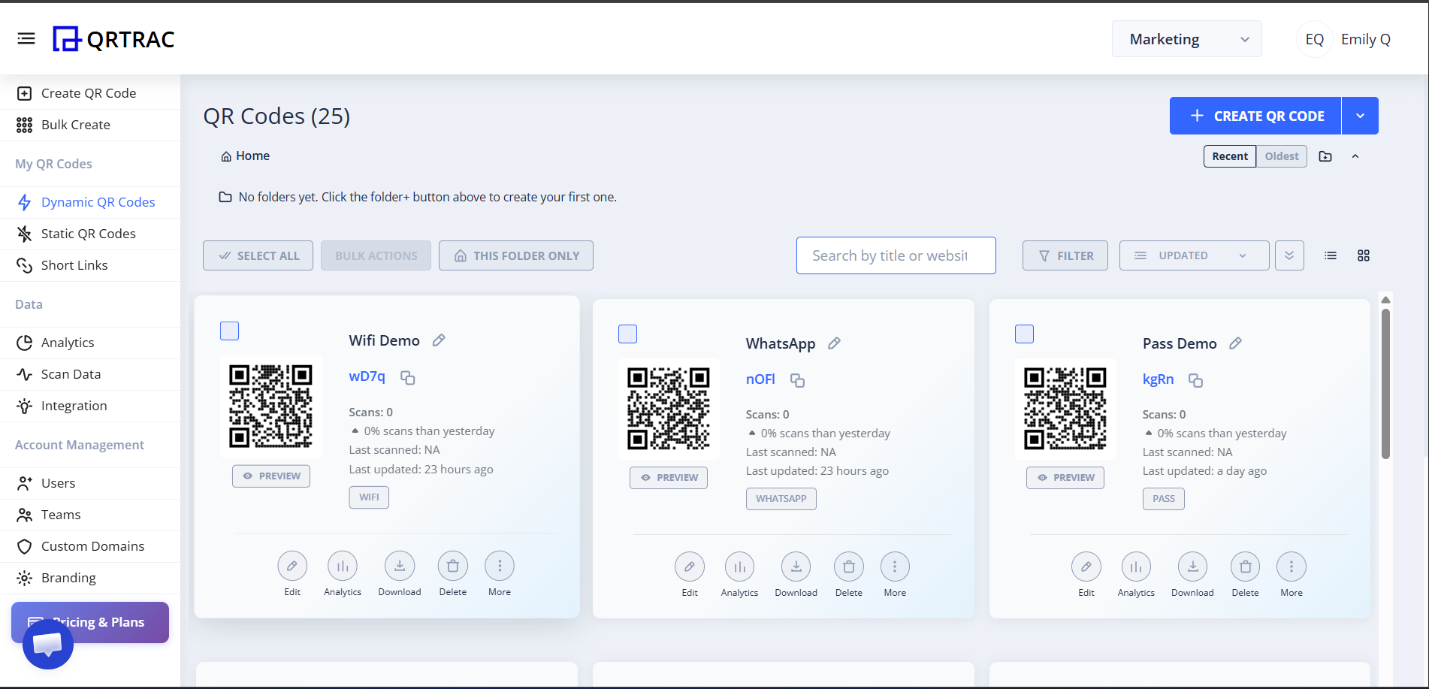Expand the Create QR Code arrow menu
This screenshot has width=1429, height=689.
tap(1360, 116)
